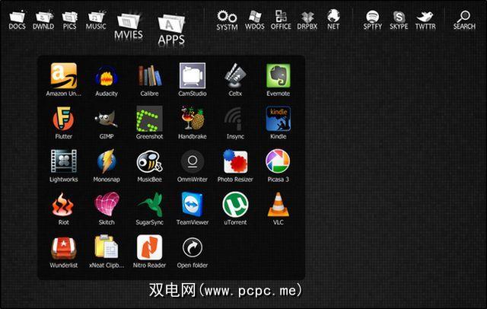Open MusicBee
The image size is (487, 309).
pos(149,165)
